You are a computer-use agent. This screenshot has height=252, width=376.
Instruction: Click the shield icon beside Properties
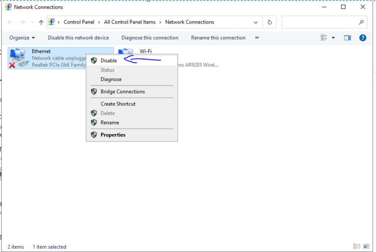coord(94,135)
